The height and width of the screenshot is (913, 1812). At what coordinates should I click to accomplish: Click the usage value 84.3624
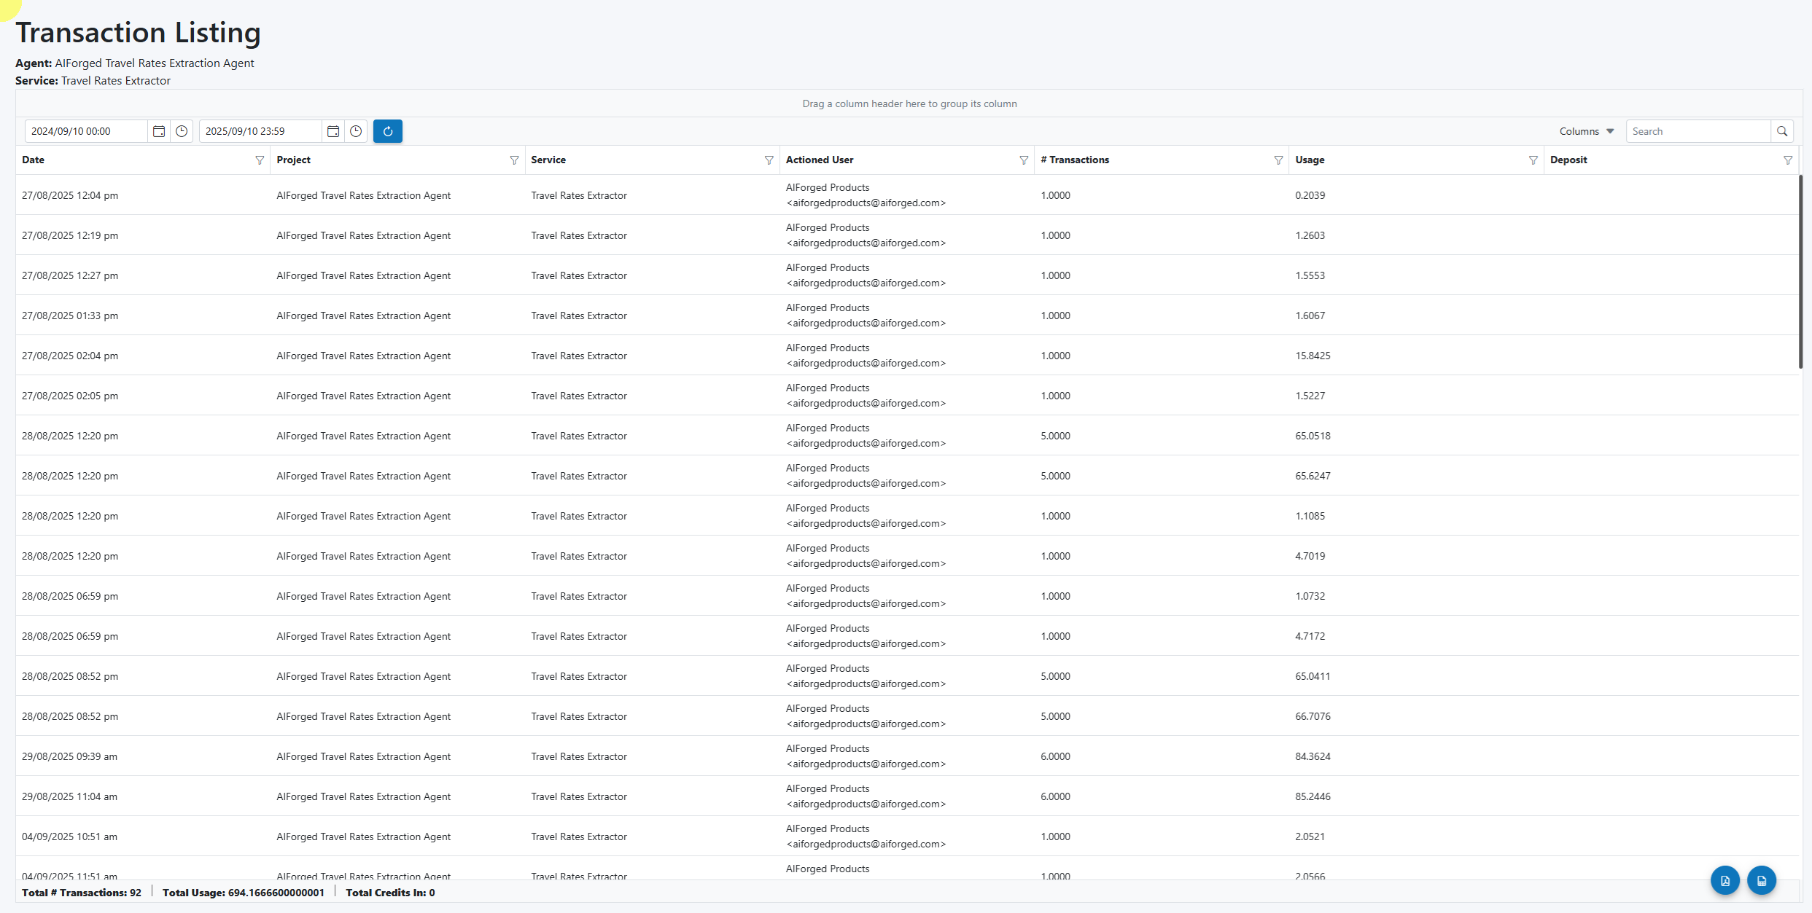tap(1313, 756)
